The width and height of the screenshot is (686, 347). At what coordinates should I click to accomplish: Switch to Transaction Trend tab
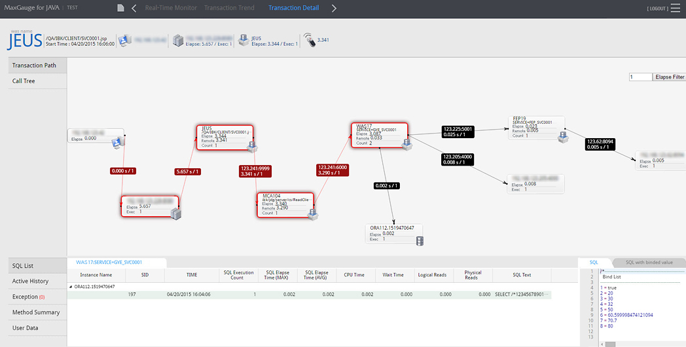pos(229,8)
